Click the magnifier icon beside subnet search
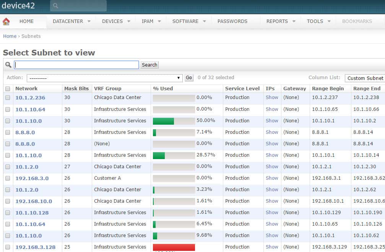 8,65
